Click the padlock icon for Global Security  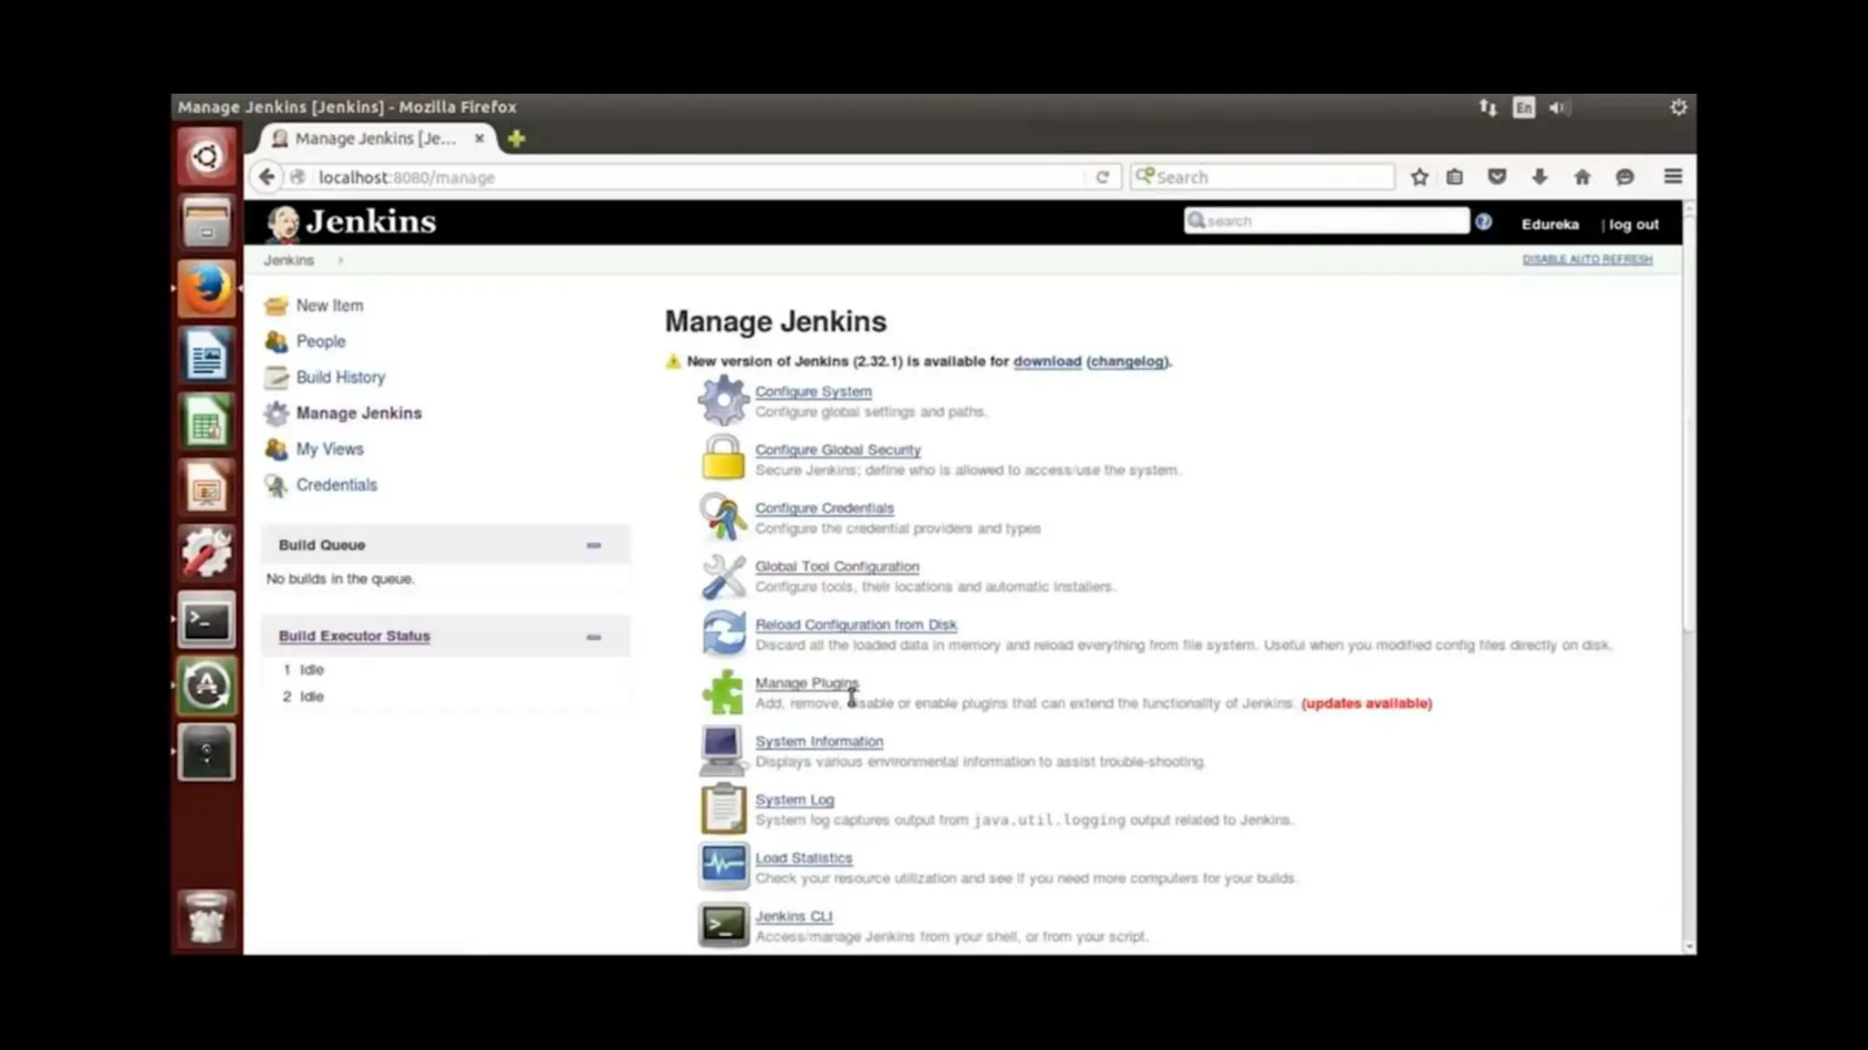(x=722, y=458)
